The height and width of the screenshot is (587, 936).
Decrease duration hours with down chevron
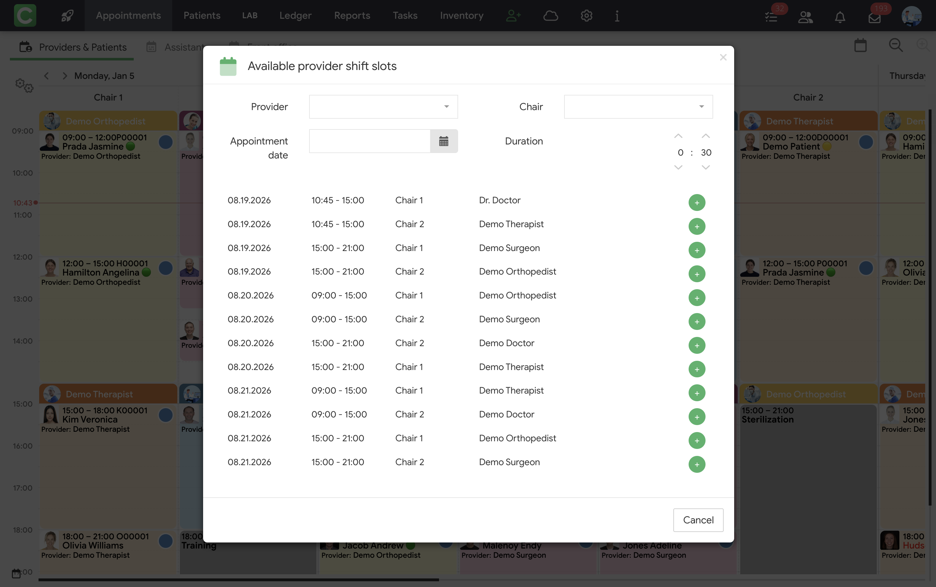pos(678,167)
